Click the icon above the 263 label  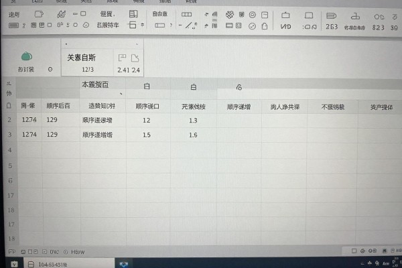(331, 16)
